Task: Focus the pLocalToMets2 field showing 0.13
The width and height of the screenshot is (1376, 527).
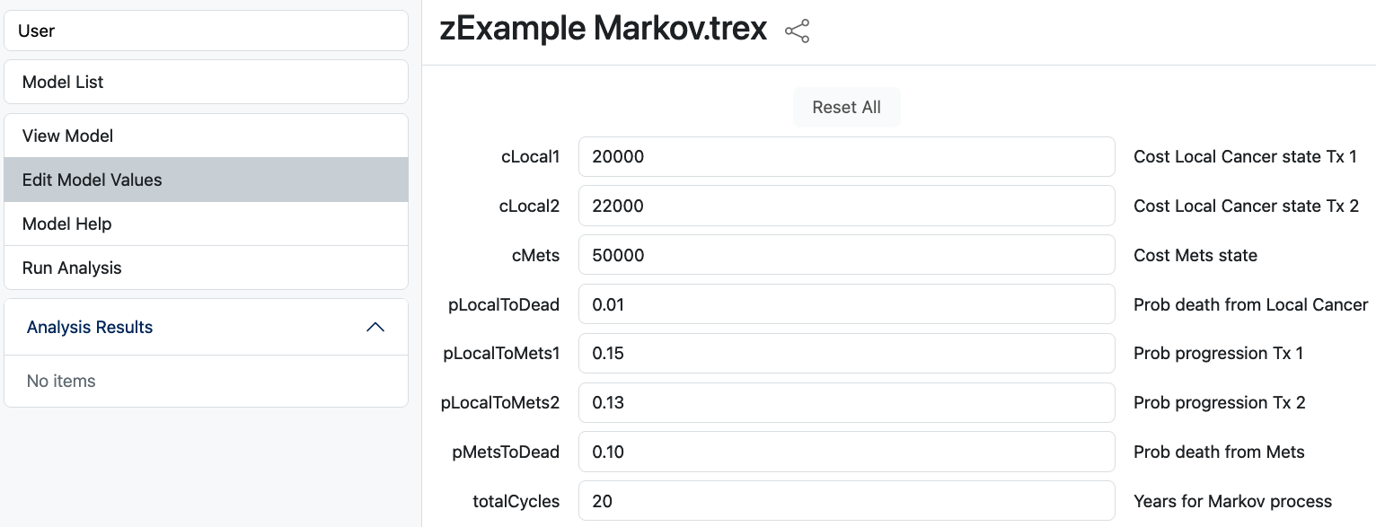Action: [846, 402]
